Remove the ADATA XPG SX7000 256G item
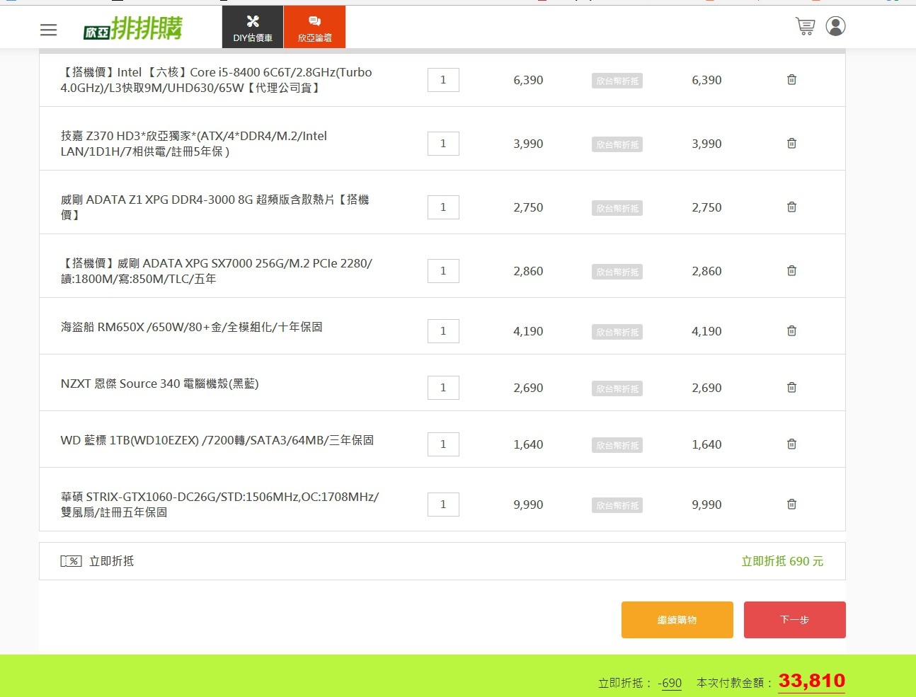This screenshot has height=697, width=916. point(792,271)
